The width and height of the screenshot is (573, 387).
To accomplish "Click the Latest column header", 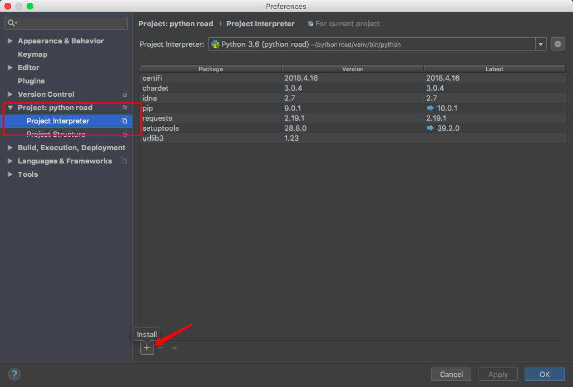I will (495, 69).
